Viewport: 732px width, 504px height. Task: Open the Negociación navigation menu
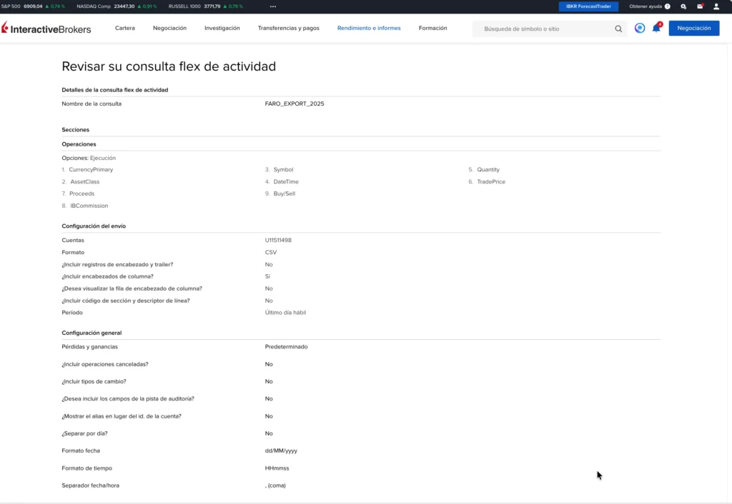click(169, 29)
